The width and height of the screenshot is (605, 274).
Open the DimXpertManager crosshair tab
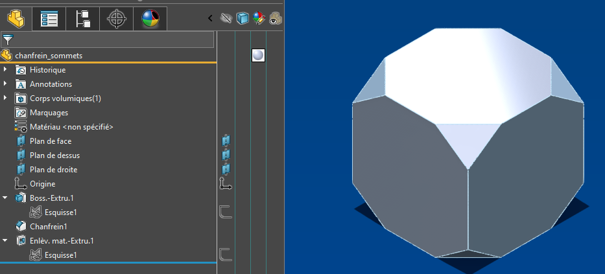coord(117,18)
